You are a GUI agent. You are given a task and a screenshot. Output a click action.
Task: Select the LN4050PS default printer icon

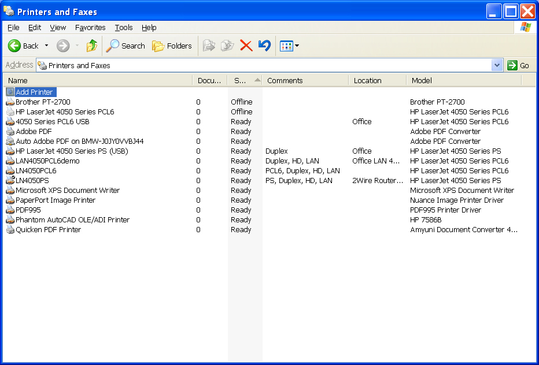[10, 181]
